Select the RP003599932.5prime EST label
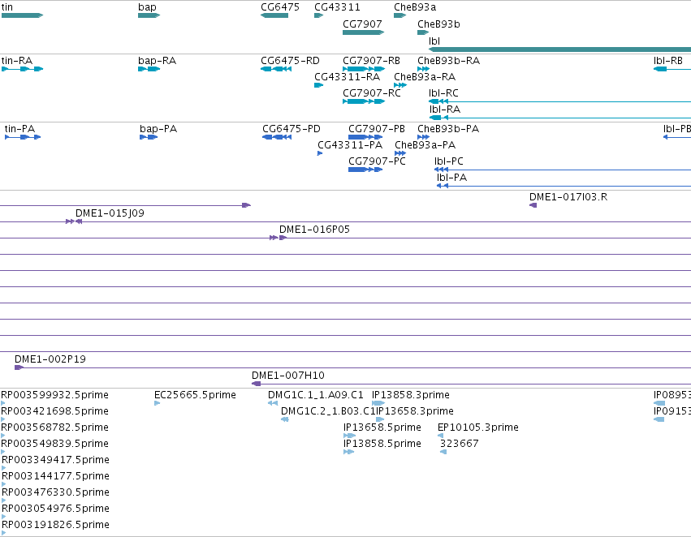The width and height of the screenshot is (691, 537). coord(54,395)
